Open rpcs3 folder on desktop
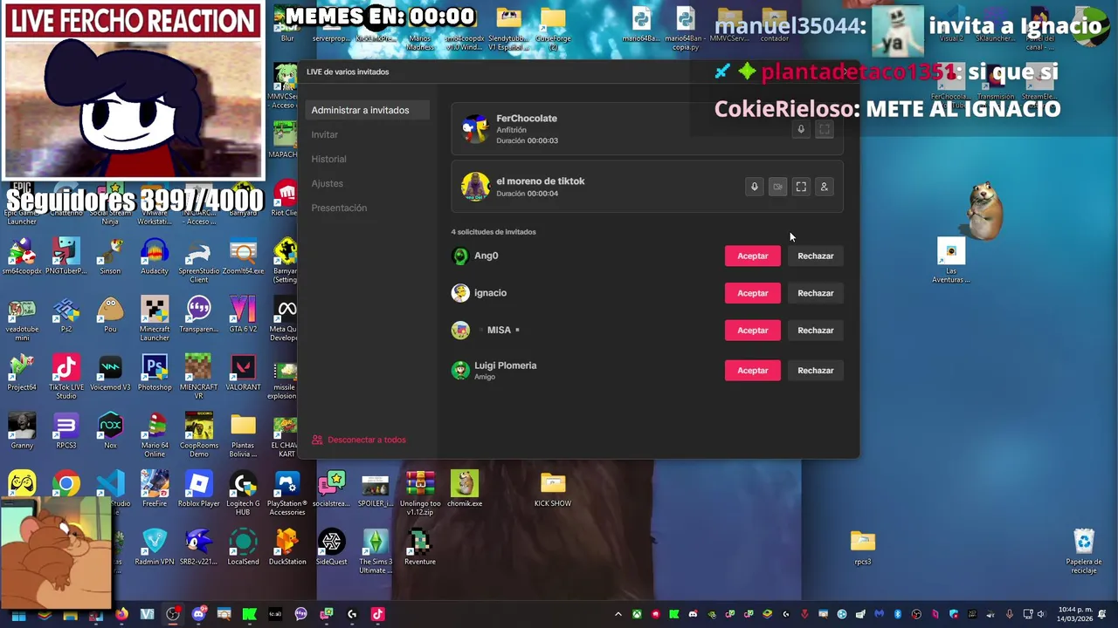 pos(863,548)
